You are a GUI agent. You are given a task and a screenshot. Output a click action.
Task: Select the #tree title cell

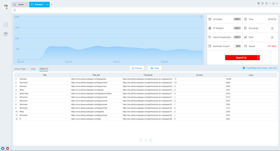click(x=45, y=112)
